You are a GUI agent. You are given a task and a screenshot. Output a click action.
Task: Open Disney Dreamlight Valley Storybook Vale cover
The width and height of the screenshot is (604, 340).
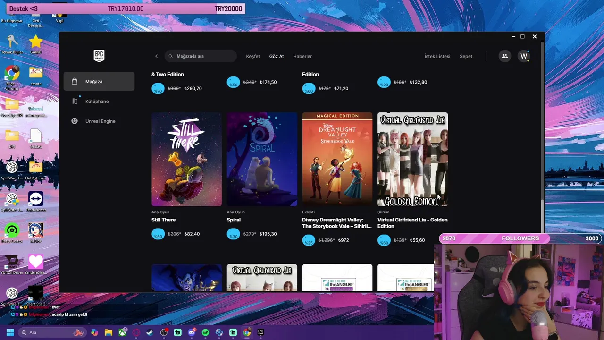[x=337, y=159]
